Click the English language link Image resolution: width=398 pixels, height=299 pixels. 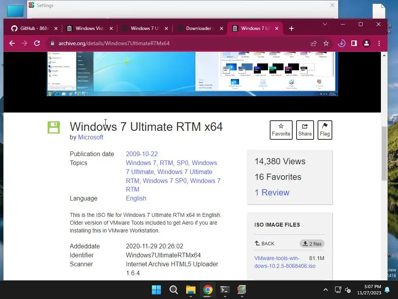[x=136, y=198]
